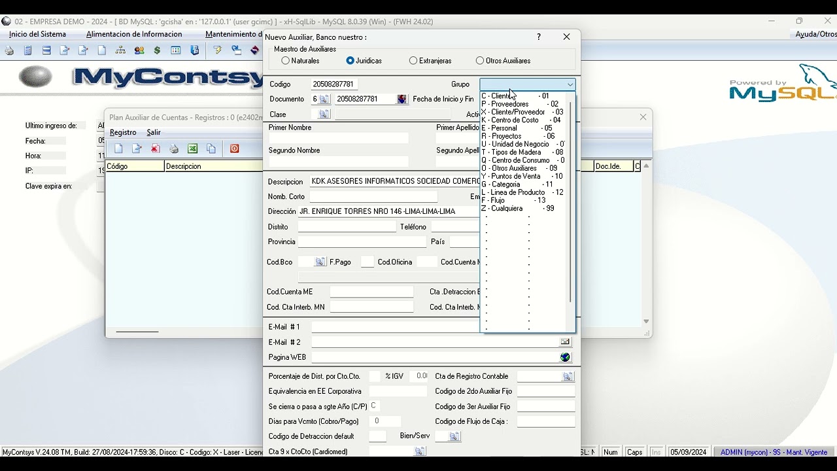The image size is (837, 471).
Task: Click the Dirección field with JR. ENRIQUE TORRES
Action: point(389,211)
